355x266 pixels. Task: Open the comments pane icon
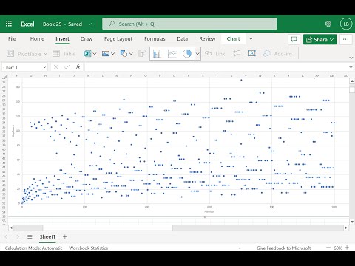294,39
